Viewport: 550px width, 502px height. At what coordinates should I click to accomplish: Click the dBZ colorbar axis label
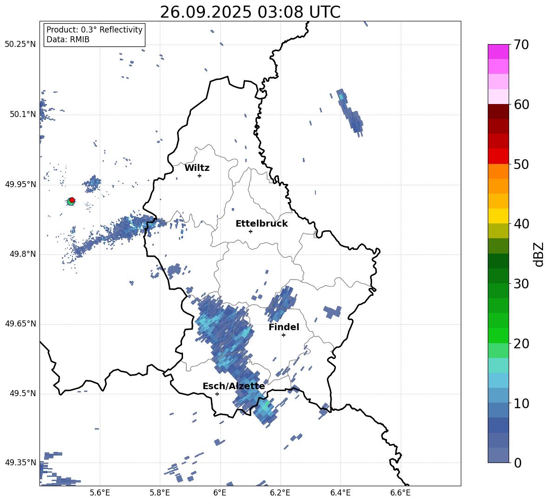(x=539, y=254)
